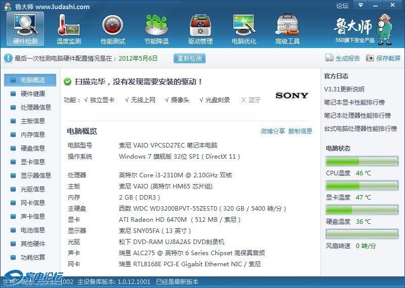Click the 2012年5月6日 detection date
Viewport: 405px width, 288px height.
tap(138, 59)
